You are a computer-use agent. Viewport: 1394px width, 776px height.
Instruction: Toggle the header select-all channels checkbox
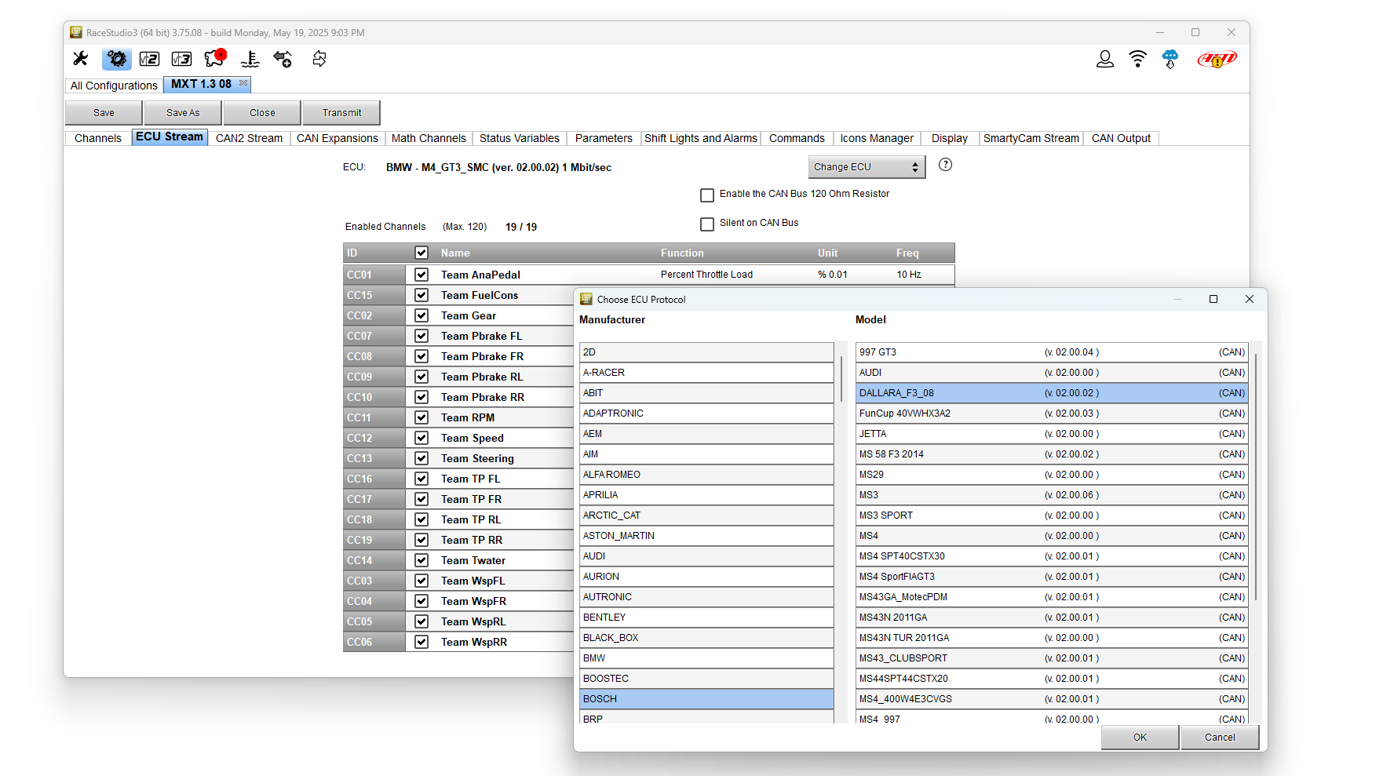(x=421, y=253)
